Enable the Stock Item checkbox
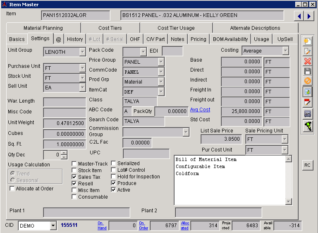Viewport: 318px width, 233px height. tap(74, 171)
